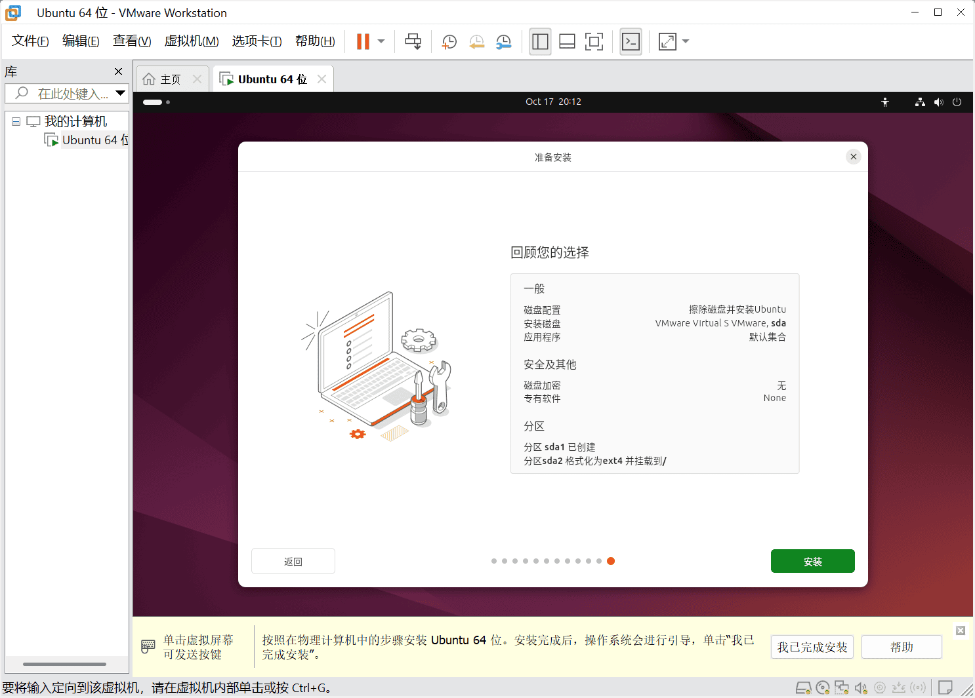This screenshot has height=698, width=975.
Task: Click the 返回 button
Action: (293, 561)
